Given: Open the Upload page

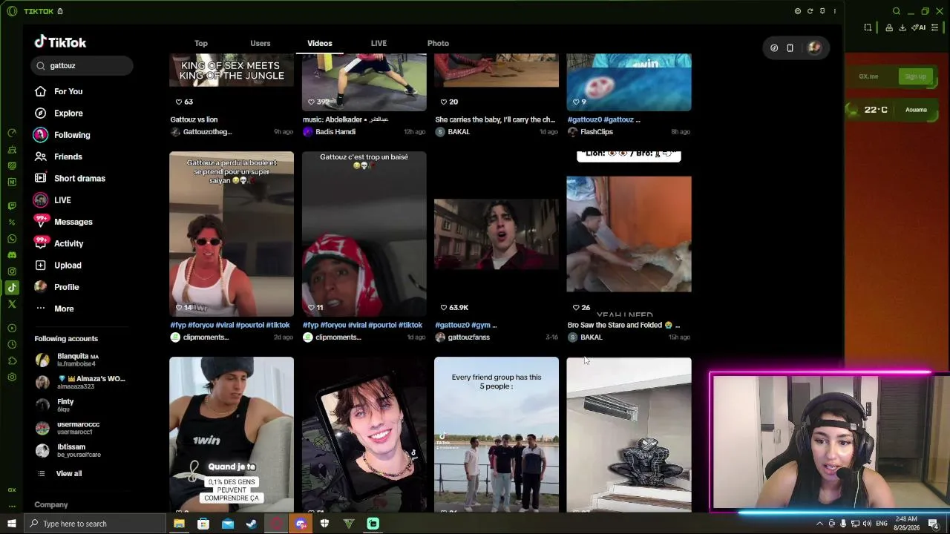Looking at the screenshot, I should (x=58, y=266).
